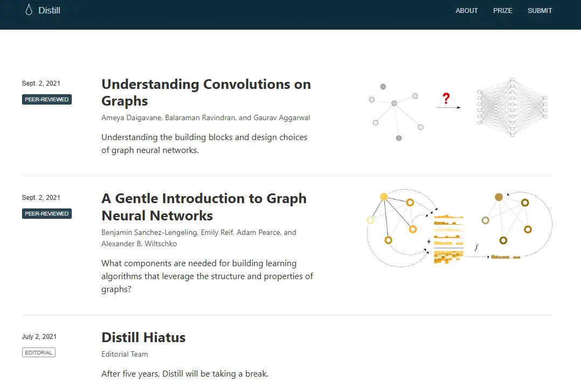Click the red question mark in the convolutions thumbnail

click(x=446, y=98)
